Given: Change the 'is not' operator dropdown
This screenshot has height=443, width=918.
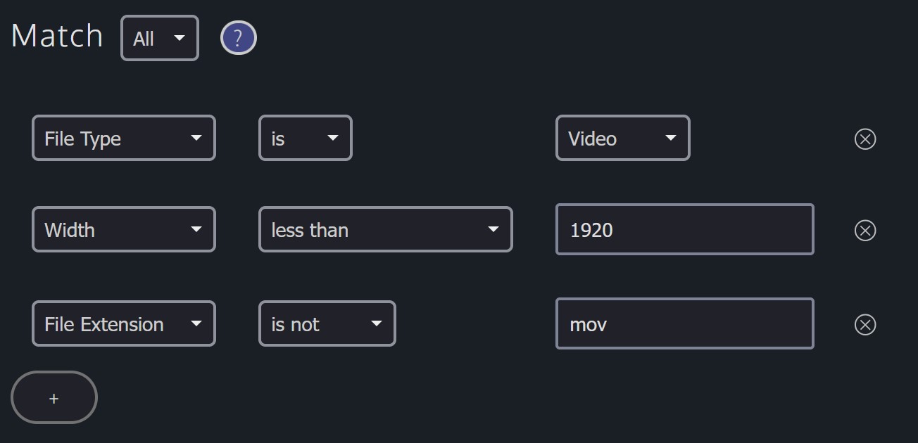Looking at the screenshot, I should (x=327, y=324).
